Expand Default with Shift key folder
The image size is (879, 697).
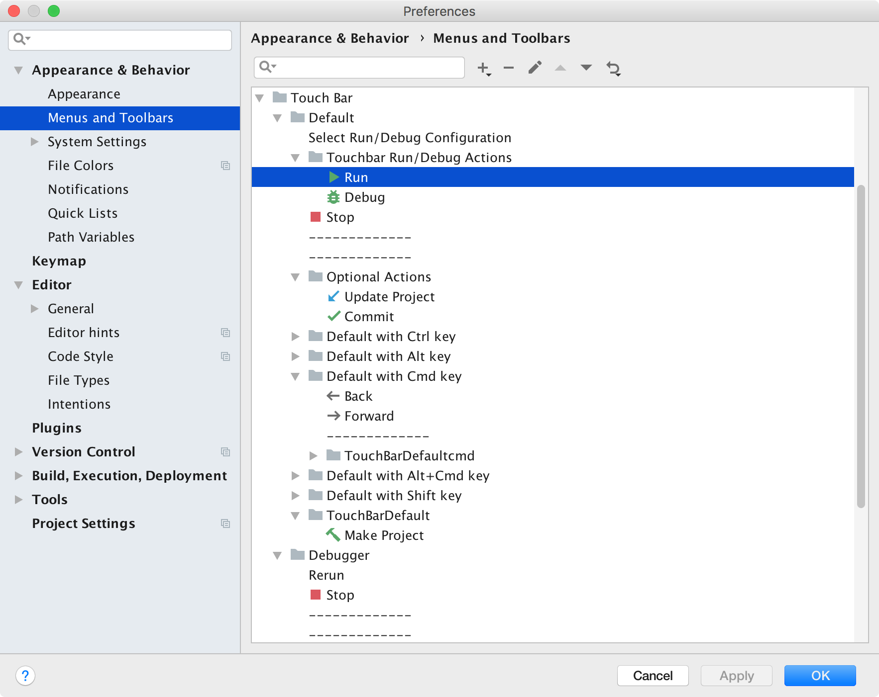[295, 496]
